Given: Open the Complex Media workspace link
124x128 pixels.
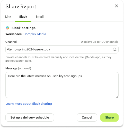Looking at the screenshot, I should 35,34.
